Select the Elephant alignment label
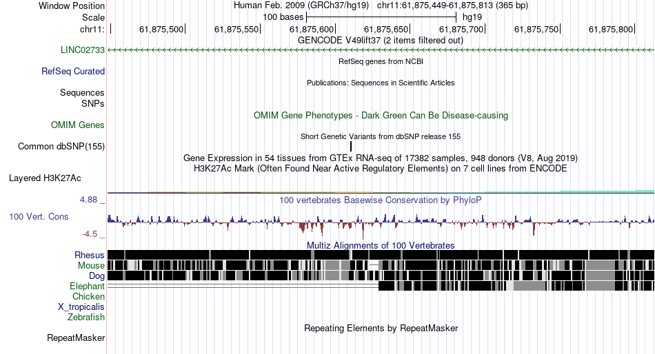Screen dimensions: 655x354 pyautogui.click(x=87, y=287)
